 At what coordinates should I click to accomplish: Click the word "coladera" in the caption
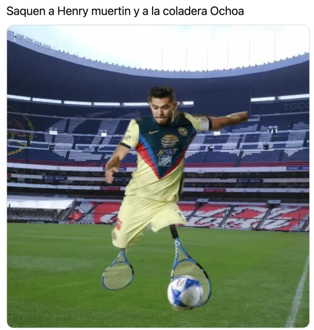(185, 11)
